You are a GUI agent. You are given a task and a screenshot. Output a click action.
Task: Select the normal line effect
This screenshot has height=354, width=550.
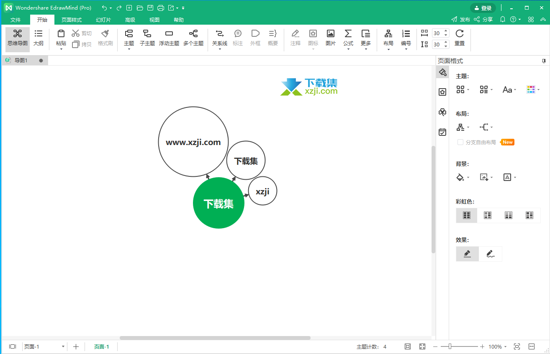pyautogui.click(x=468, y=254)
